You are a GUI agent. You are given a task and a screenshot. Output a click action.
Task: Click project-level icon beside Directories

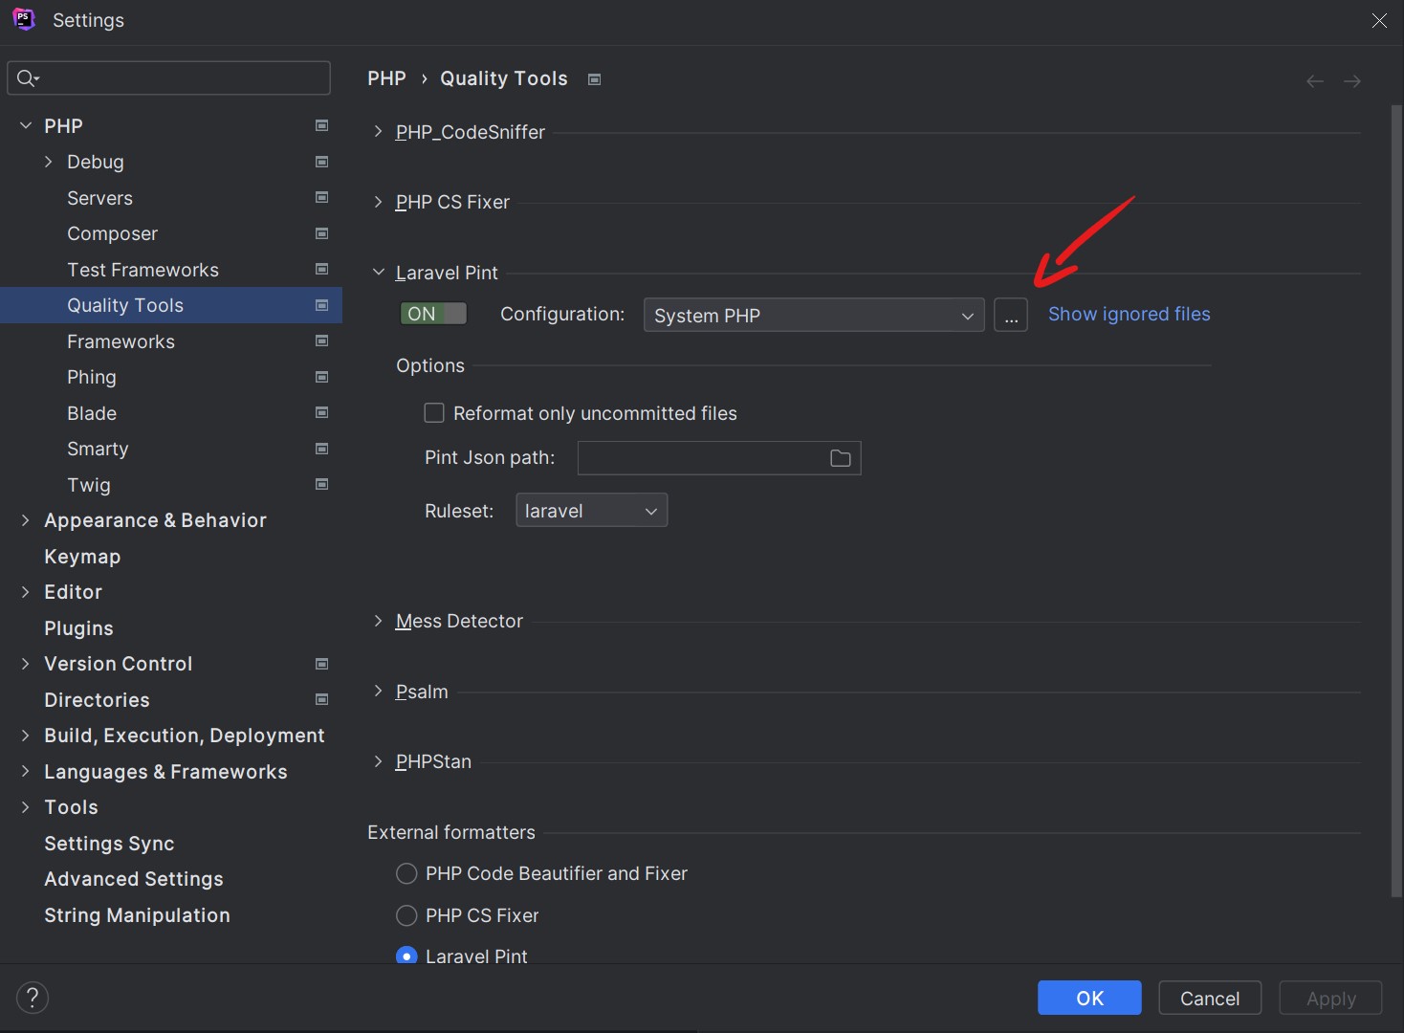(x=322, y=699)
